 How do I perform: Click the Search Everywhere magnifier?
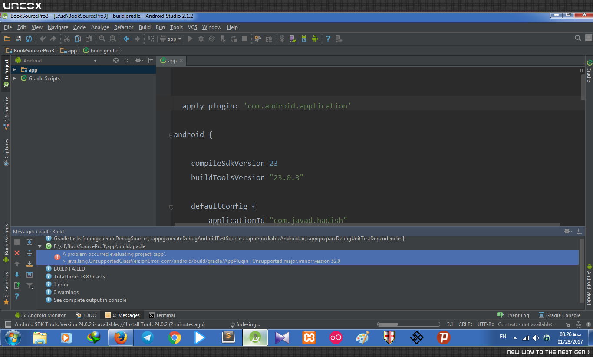[x=578, y=38]
